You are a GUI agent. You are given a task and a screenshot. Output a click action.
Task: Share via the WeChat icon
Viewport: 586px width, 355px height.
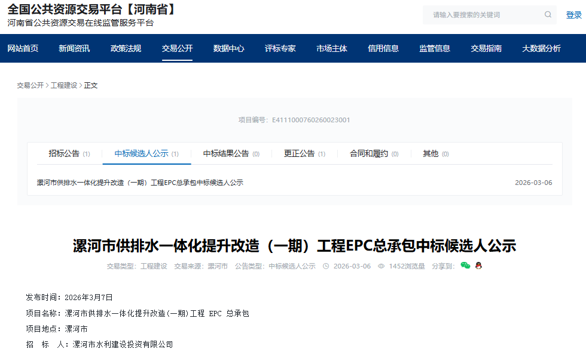coord(465,266)
